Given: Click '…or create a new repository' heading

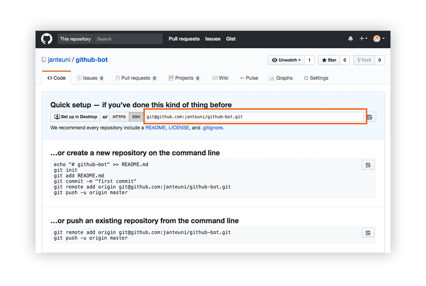Looking at the screenshot, I should (135, 153).
